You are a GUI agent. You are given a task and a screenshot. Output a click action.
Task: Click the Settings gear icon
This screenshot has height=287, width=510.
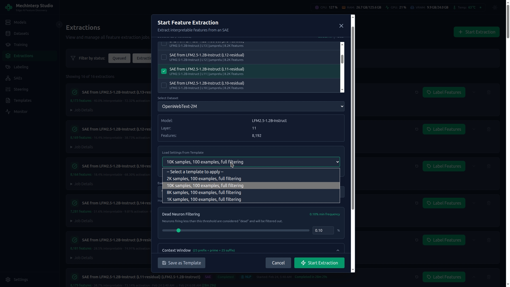pos(8,280)
